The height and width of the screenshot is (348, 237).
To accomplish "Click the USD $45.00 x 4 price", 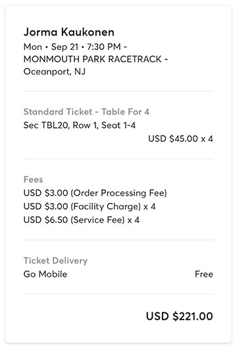I will pos(180,139).
